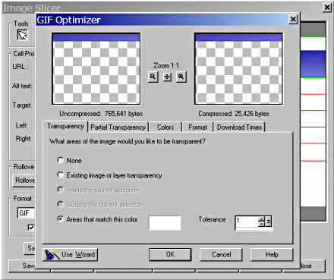Increase Tolerance with the up spinner arrow
The height and width of the screenshot is (280, 334).
point(262,219)
